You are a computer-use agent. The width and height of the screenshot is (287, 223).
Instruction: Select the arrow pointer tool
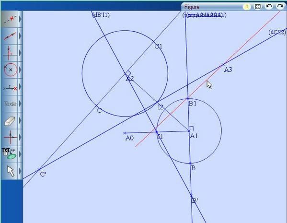click(x=10, y=171)
